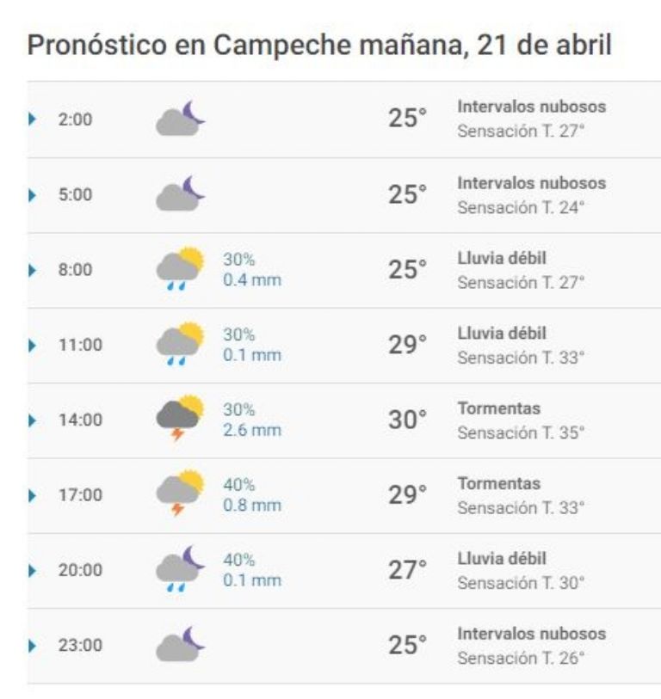Click the Pronóstico en Campeche heading
The image size is (661, 699).
point(319,46)
